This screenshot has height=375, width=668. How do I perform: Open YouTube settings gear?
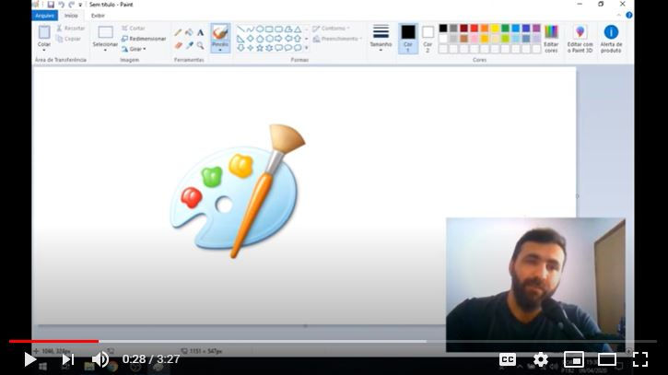[x=541, y=359]
